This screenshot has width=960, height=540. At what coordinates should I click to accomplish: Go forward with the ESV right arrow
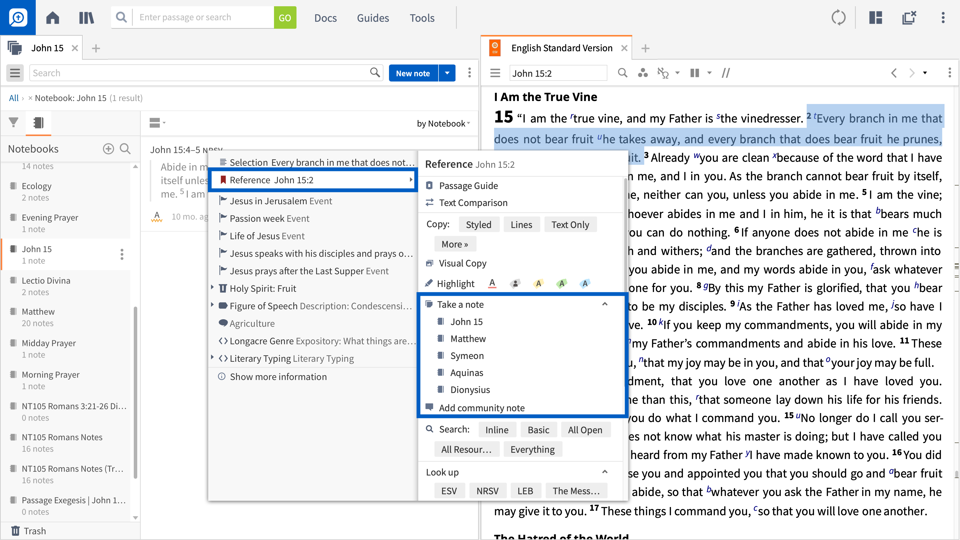911,73
